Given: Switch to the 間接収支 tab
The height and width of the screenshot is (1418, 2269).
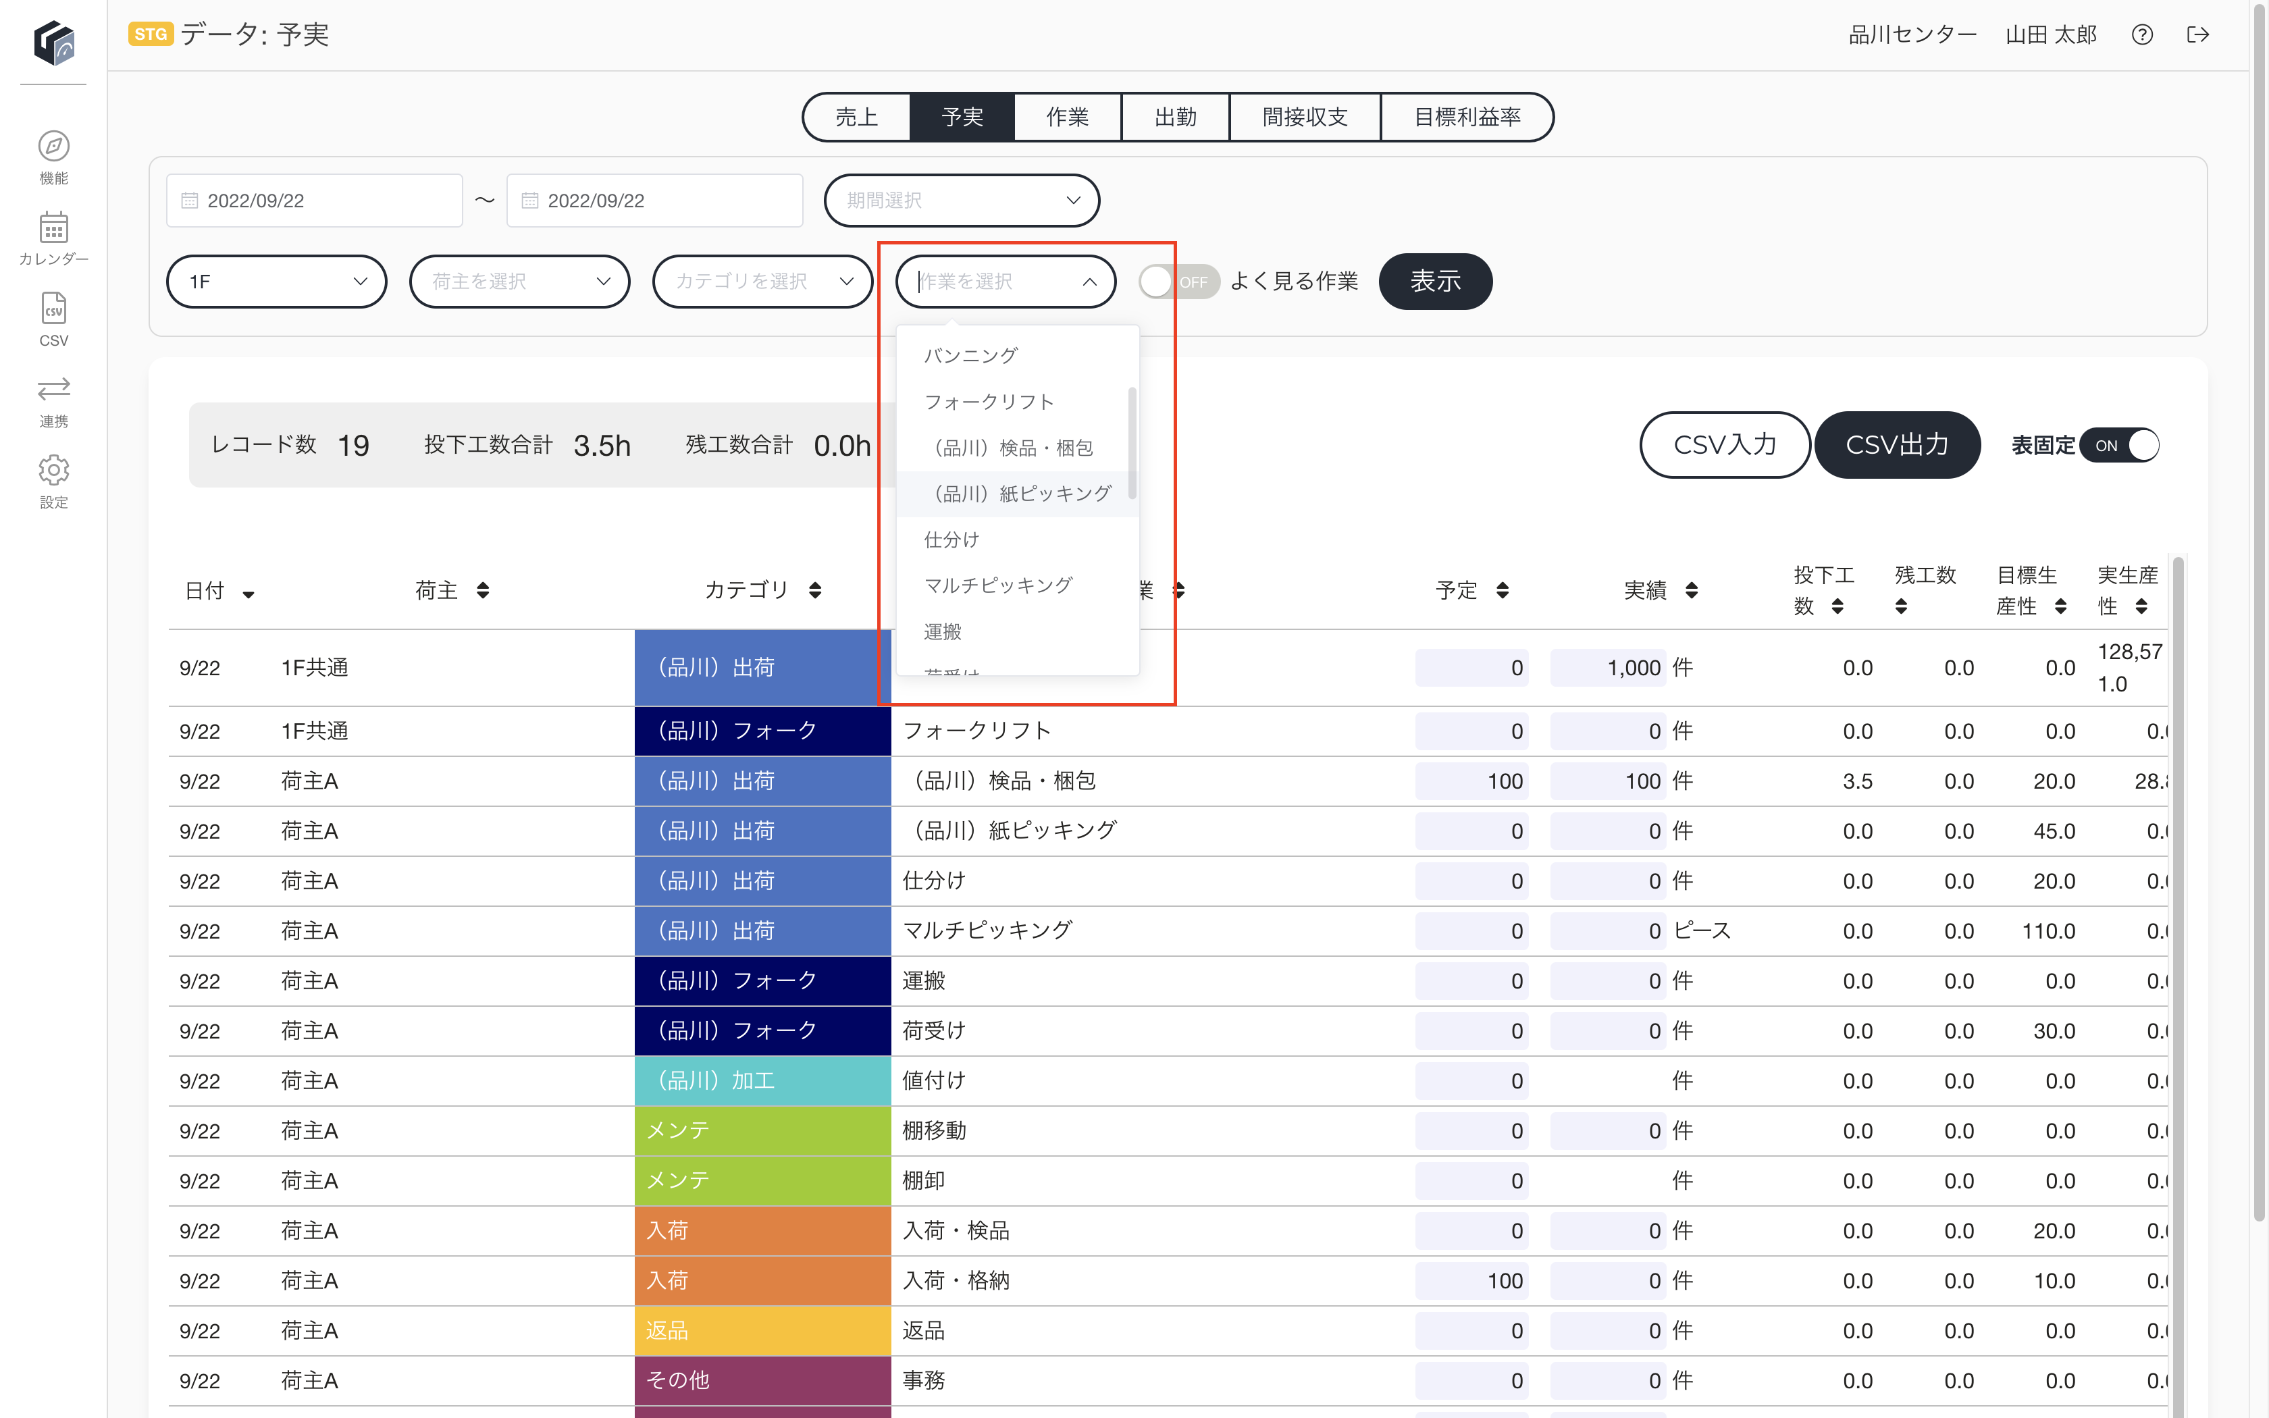Looking at the screenshot, I should 1304,117.
